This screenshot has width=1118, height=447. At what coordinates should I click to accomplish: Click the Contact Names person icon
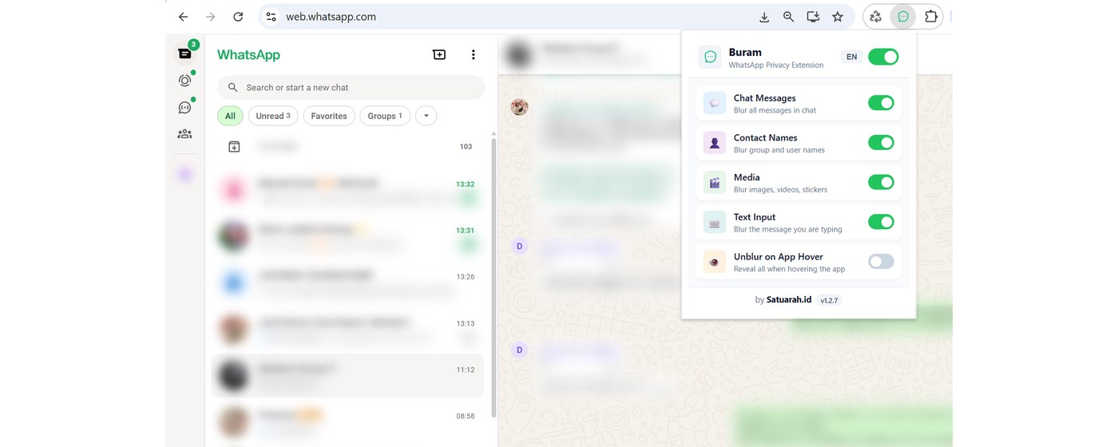[715, 143]
